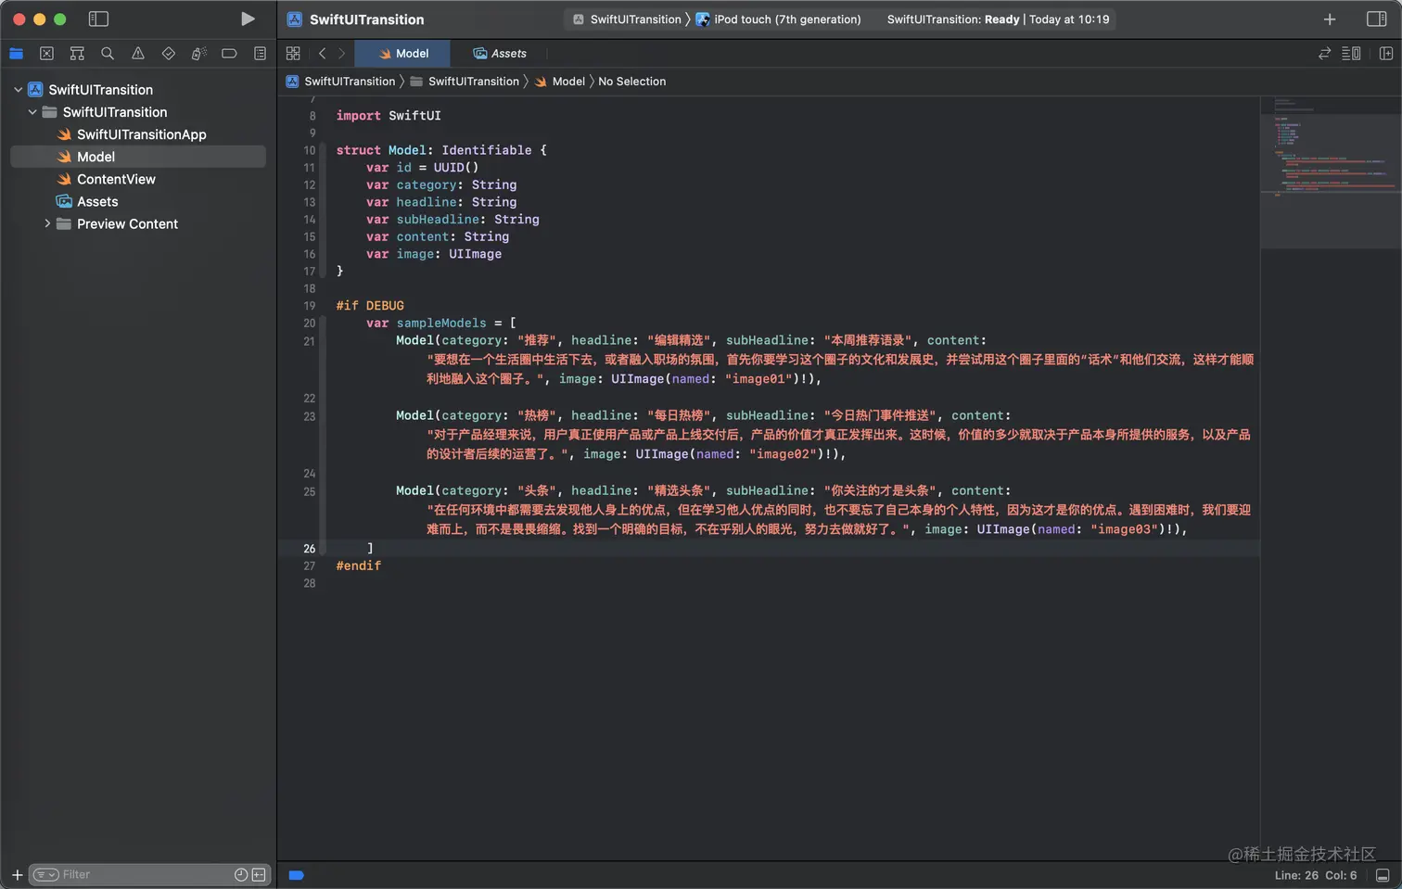
Task: Click the Ready activity status
Action: pos(998,19)
